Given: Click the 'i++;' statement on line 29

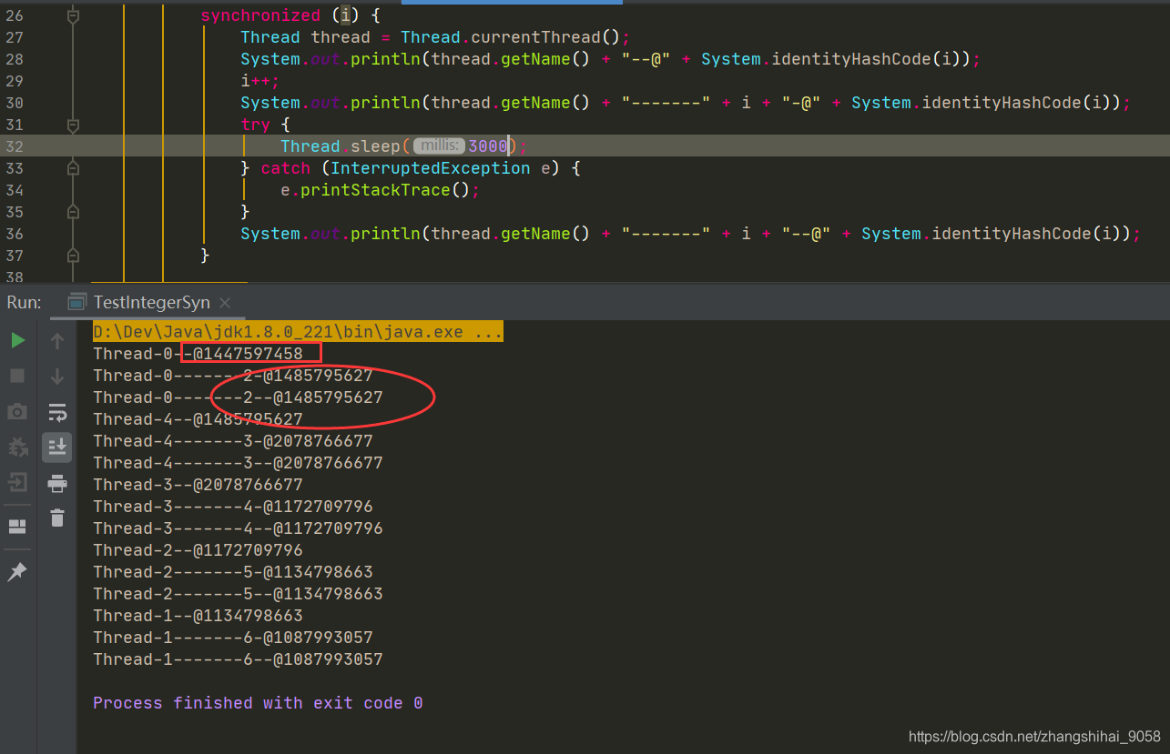Looking at the screenshot, I should pos(260,81).
